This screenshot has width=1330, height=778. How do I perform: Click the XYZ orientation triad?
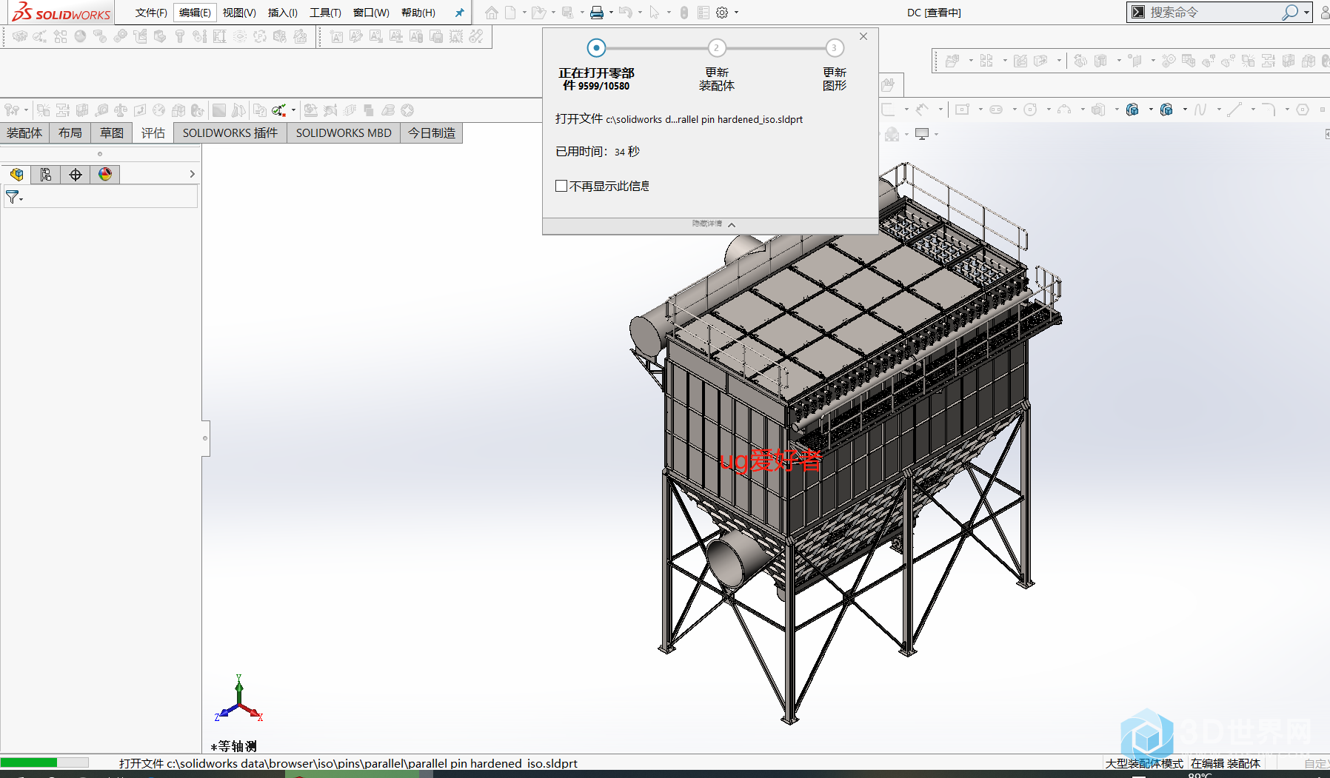point(238,698)
